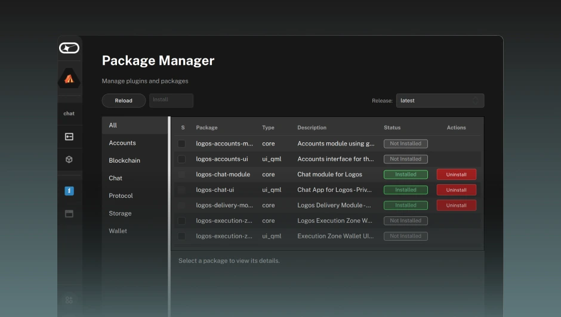Click Not Installed badge for Logos Execution Zone W...
This screenshot has width=561, height=317.
click(406, 220)
